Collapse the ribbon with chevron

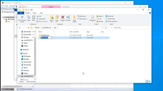[147, 13]
